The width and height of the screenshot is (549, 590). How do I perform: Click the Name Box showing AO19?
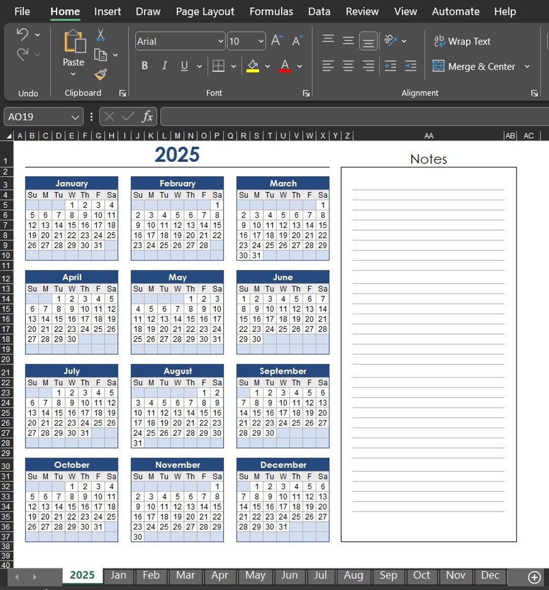point(37,117)
